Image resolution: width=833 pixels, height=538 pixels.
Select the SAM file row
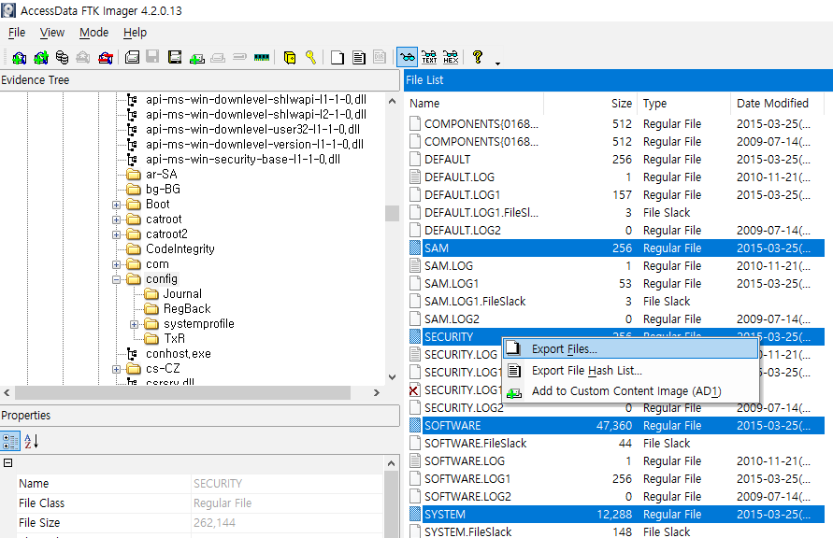tap(616, 248)
